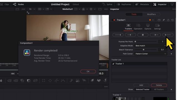
Task: Click Track Forward from current frame
Action: (x=155, y=35)
